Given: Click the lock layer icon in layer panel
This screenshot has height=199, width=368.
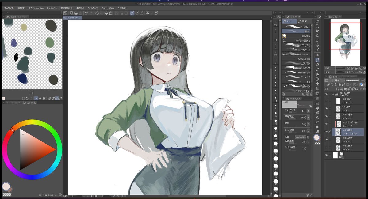Looking at the screenshot, I should coord(340,84).
